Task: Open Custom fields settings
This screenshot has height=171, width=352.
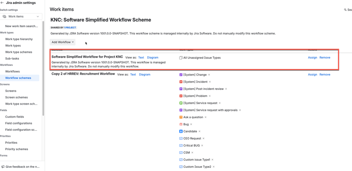Action: (x=14, y=117)
